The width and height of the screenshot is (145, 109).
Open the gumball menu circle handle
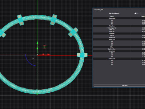(x=33, y=59)
